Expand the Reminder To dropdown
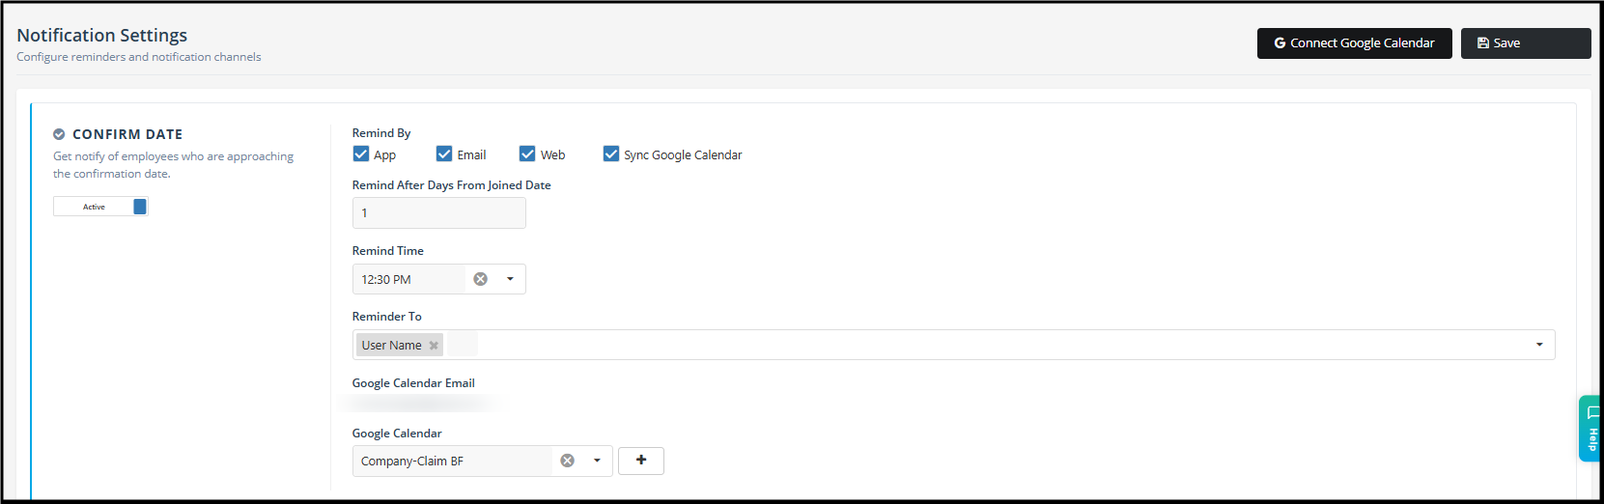The height and width of the screenshot is (504, 1604). [x=1539, y=345]
